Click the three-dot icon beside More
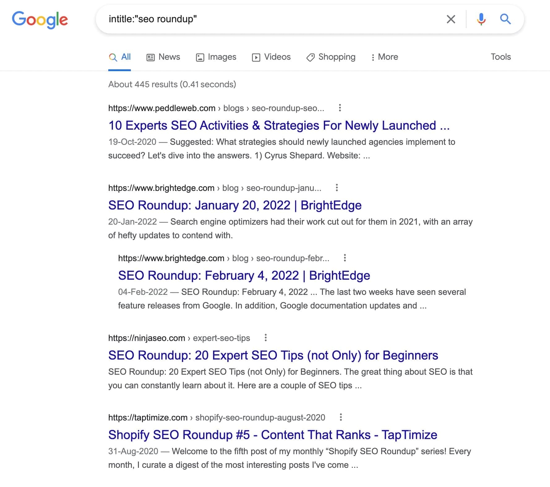 tap(373, 57)
